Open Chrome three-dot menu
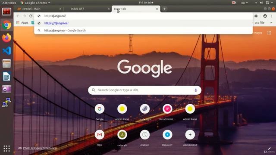276x155 pixels. click(272, 16)
